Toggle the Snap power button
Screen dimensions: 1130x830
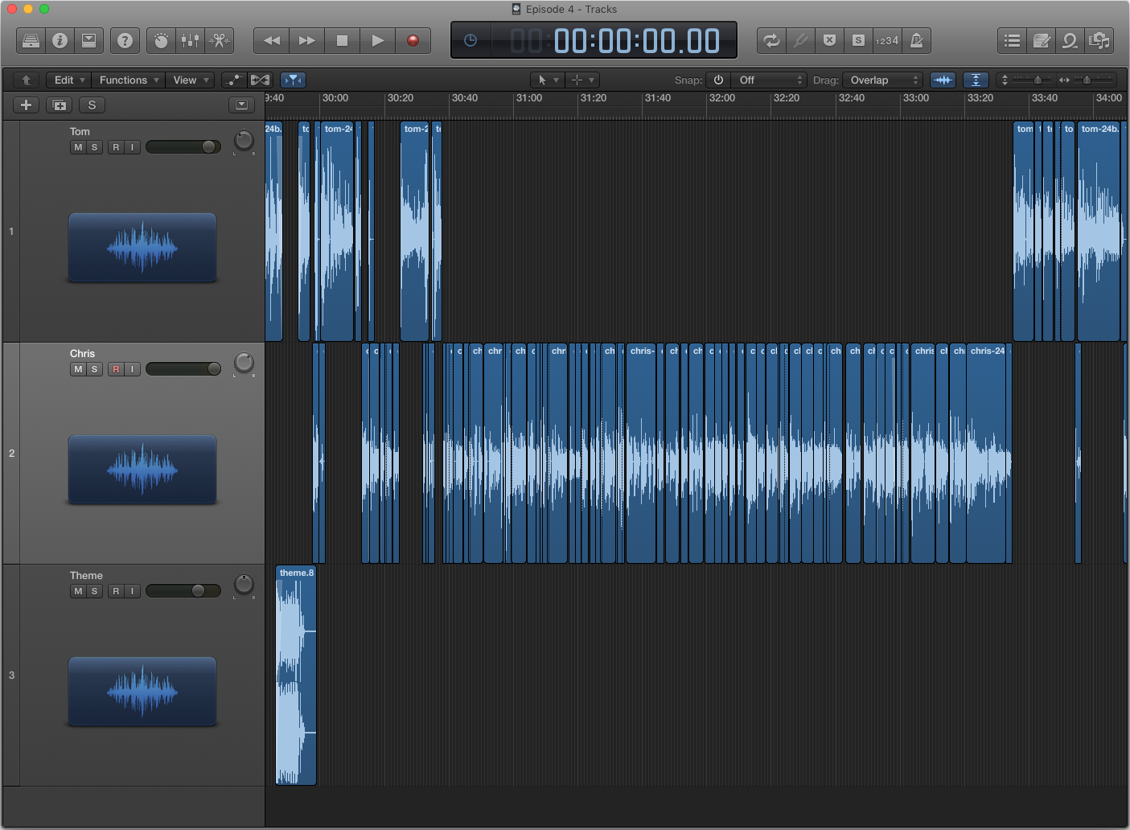pyautogui.click(x=718, y=80)
